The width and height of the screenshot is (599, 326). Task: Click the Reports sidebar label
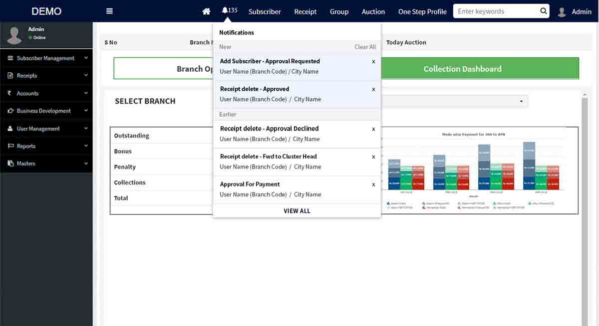tap(26, 146)
